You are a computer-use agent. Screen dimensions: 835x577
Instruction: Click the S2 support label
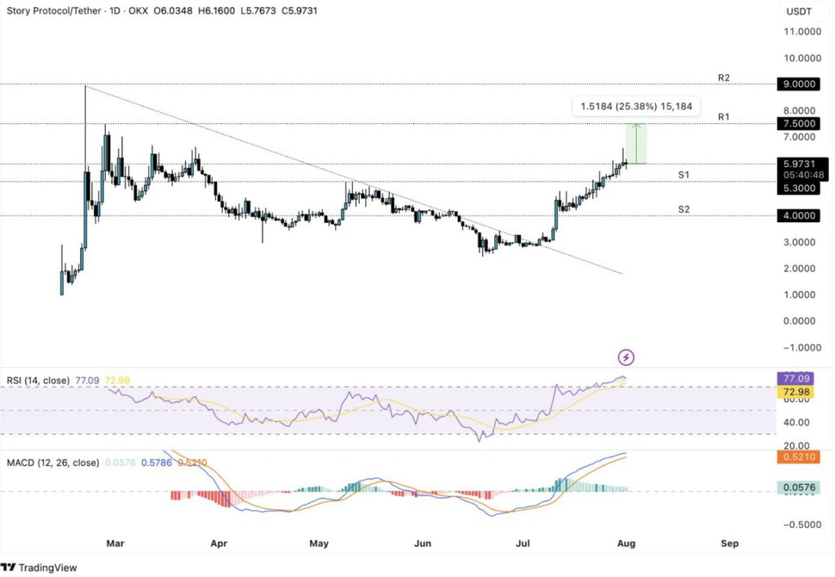[684, 210]
